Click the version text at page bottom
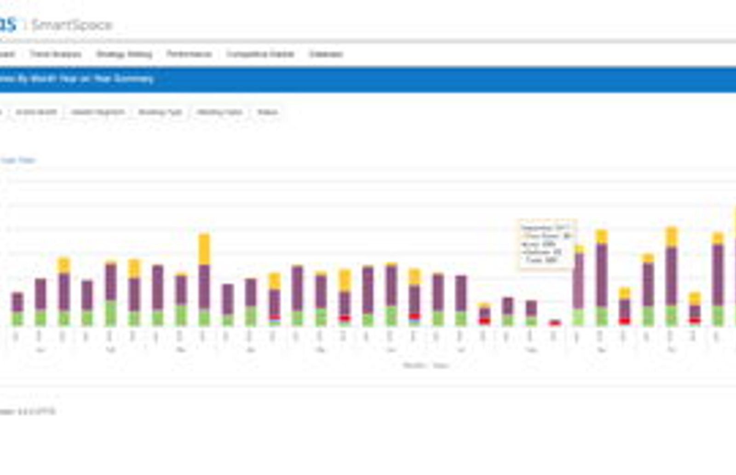Screen dimensions: 736x475 (x=27, y=411)
